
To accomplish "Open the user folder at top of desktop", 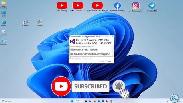I will pyautogui.click(x=4, y=5).
